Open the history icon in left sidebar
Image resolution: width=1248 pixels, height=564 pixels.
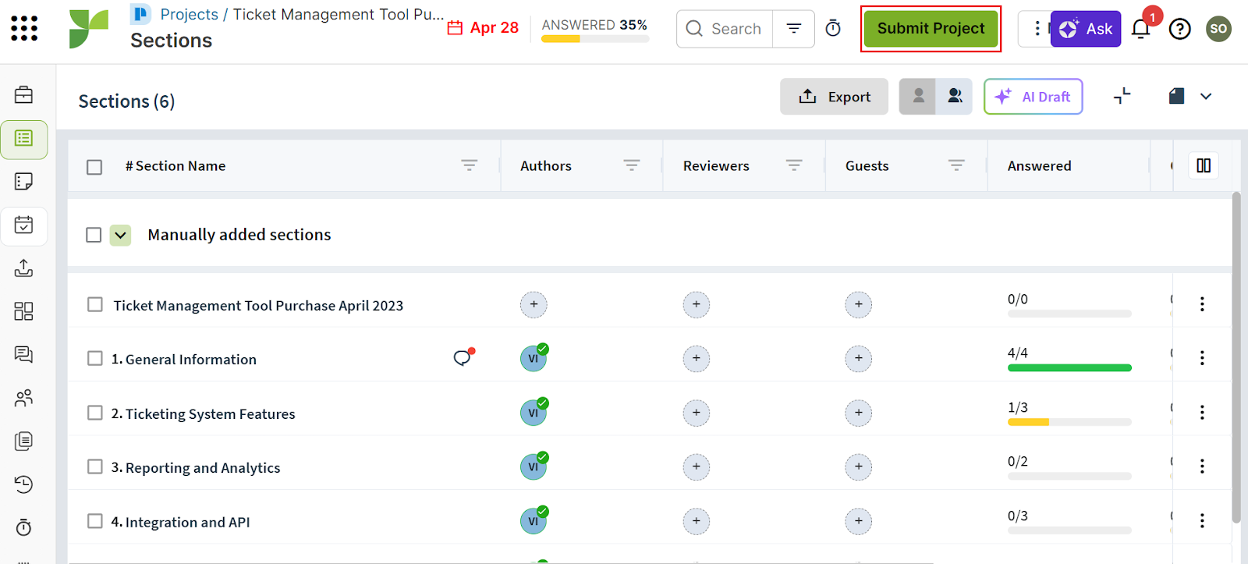(x=23, y=484)
